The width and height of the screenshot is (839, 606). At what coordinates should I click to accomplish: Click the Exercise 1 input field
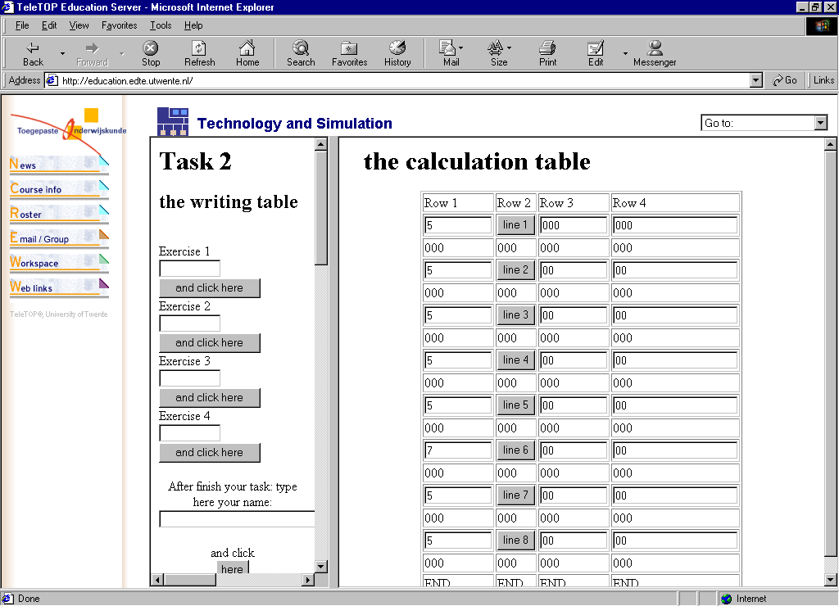coord(189,269)
